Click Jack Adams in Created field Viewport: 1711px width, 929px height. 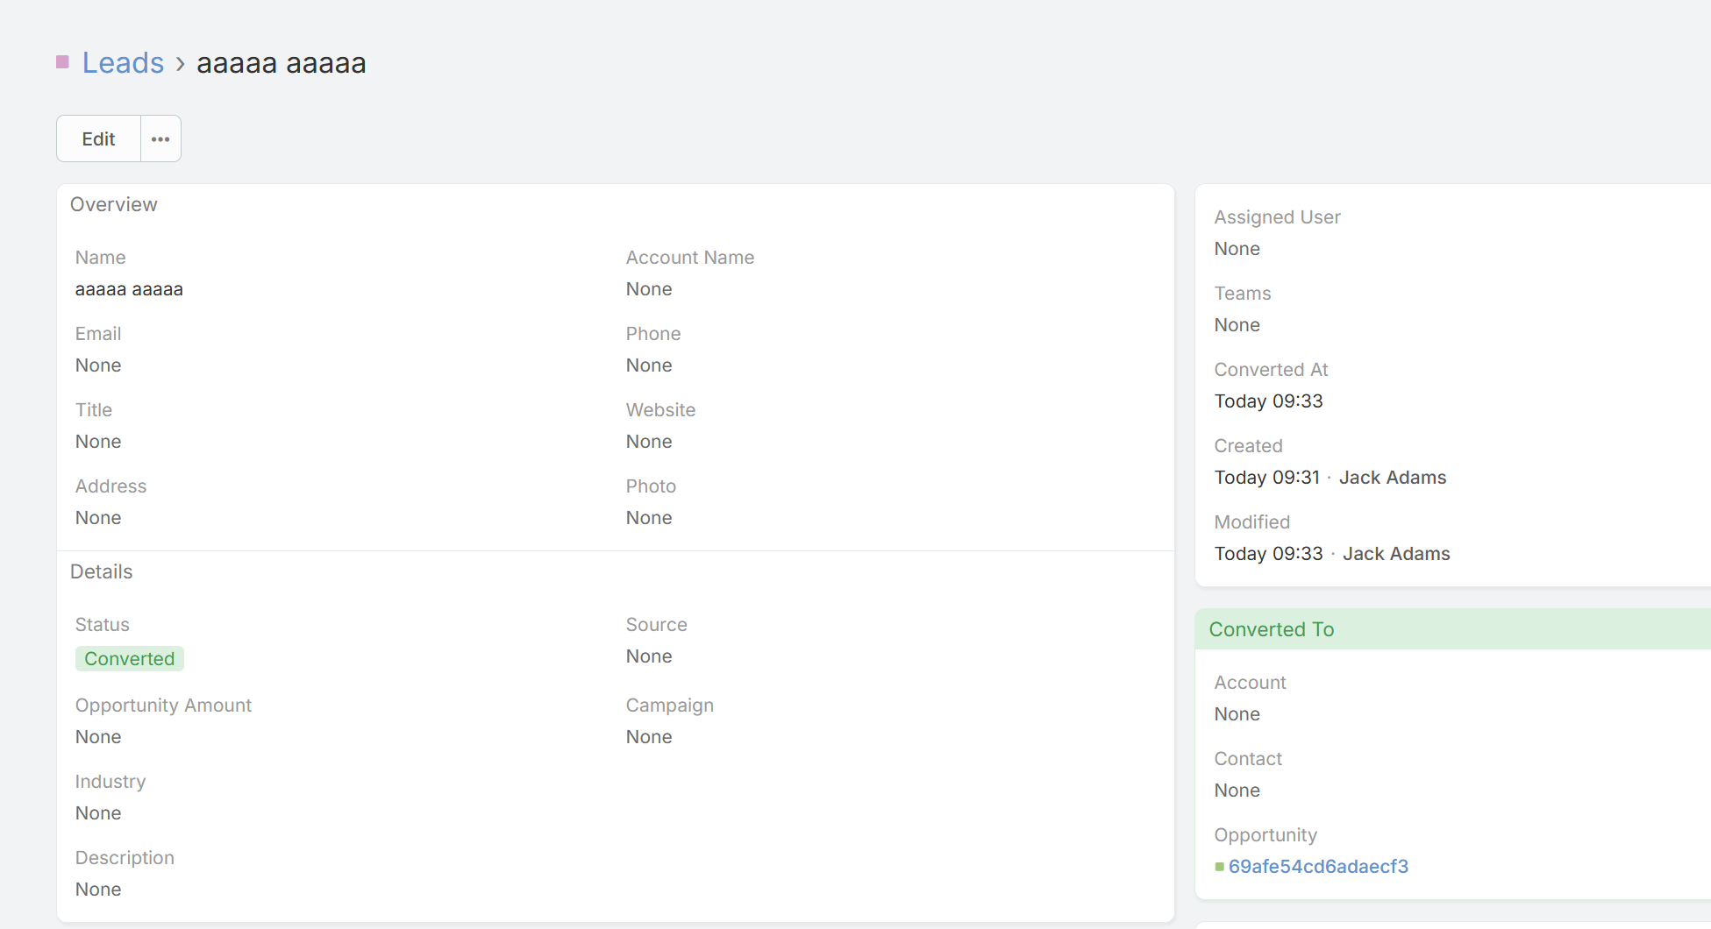(x=1393, y=478)
